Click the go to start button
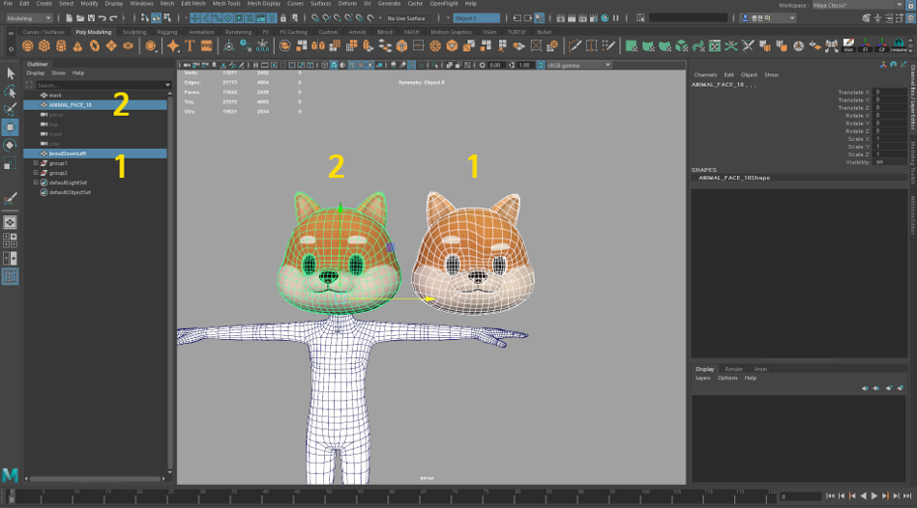This screenshot has height=508, width=917. [x=831, y=495]
